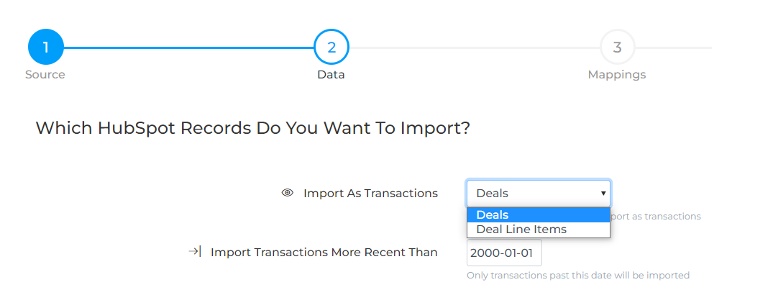Open the Import As Transactions dropdown
This screenshot has width=773, height=308.
tap(539, 194)
